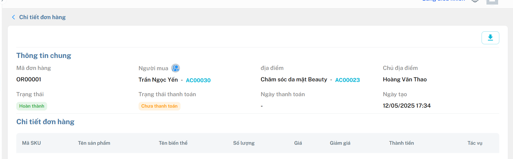513x159 pixels.
Task: Click the Thành tiền column header
Action: pyautogui.click(x=401, y=143)
